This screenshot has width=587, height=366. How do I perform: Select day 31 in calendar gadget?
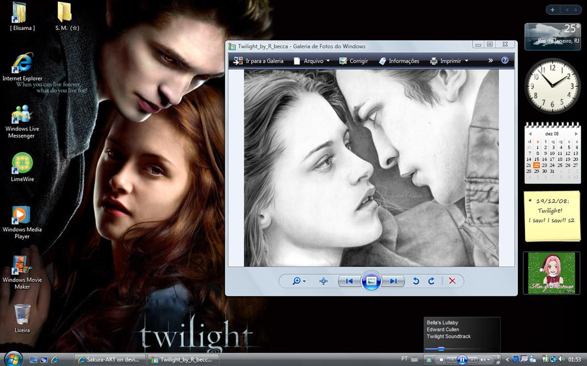(x=552, y=171)
